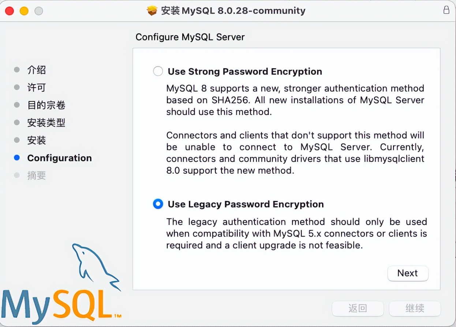Select Use Strong Password Encryption
The image size is (456, 327).
pyautogui.click(x=158, y=71)
